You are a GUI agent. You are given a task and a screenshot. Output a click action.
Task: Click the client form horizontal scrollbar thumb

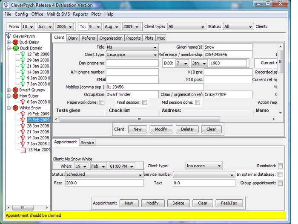tap(140, 119)
